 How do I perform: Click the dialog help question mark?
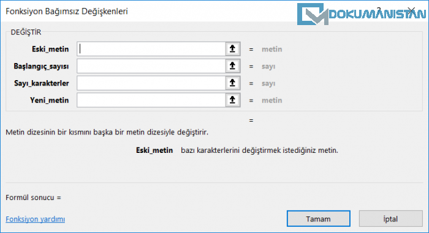coord(379,11)
